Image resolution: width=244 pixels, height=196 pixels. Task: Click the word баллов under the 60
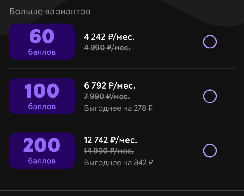[x=42, y=52]
